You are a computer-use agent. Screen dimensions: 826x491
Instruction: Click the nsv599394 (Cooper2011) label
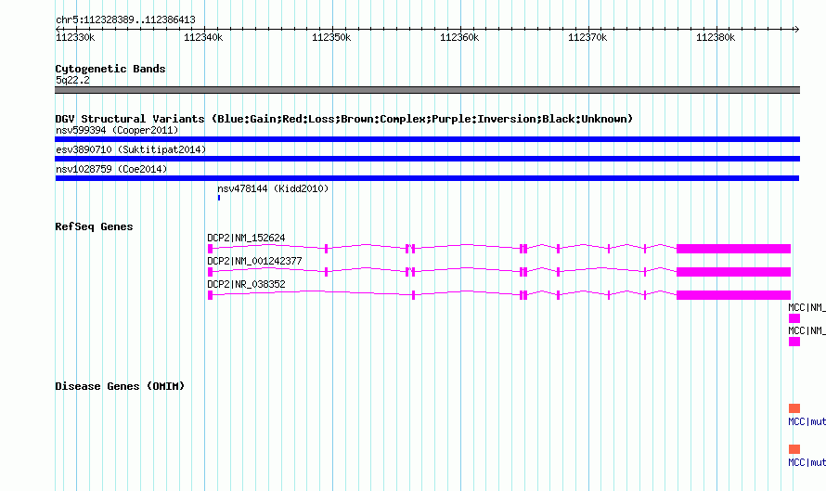point(117,130)
